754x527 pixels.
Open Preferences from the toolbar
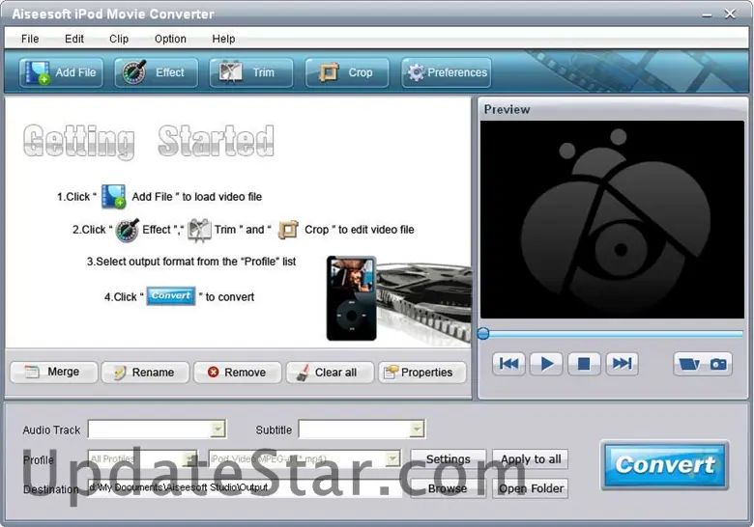point(447,73)
